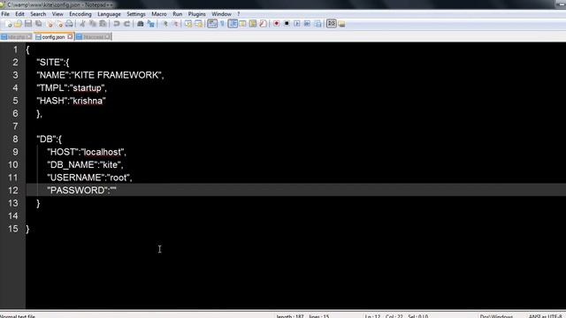Click line number 15 in the margin
The image size is (566, 318).
click(13, 229)
